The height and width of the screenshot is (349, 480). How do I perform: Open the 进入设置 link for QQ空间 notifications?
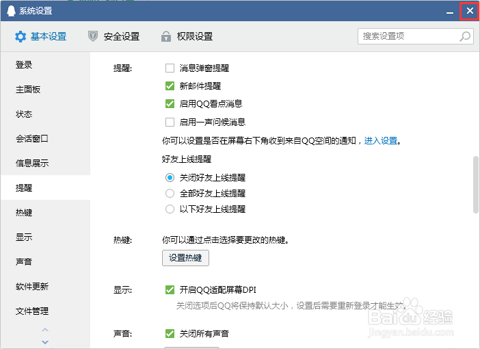tap(380, 141)
